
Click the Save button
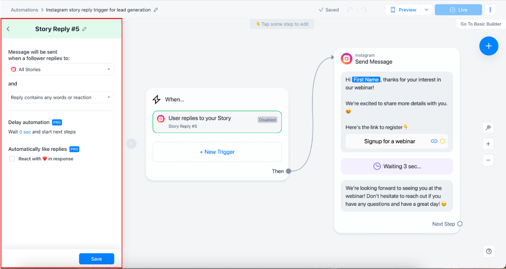coord(97,259)
